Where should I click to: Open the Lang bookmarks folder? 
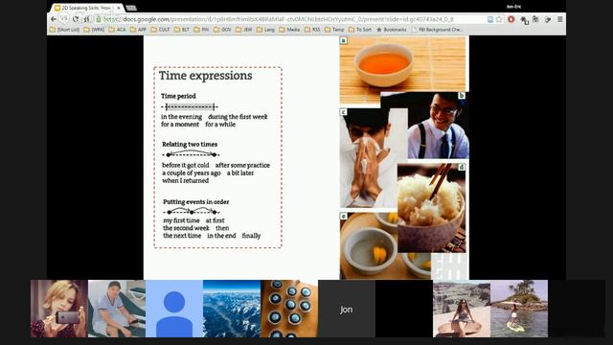point(266,30)
